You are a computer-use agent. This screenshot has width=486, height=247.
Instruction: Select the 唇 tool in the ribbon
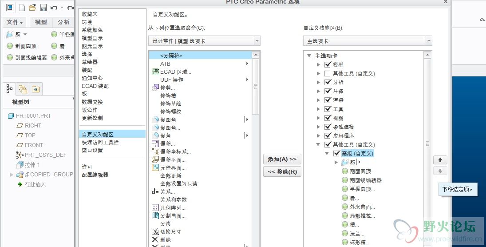[58, 46]
